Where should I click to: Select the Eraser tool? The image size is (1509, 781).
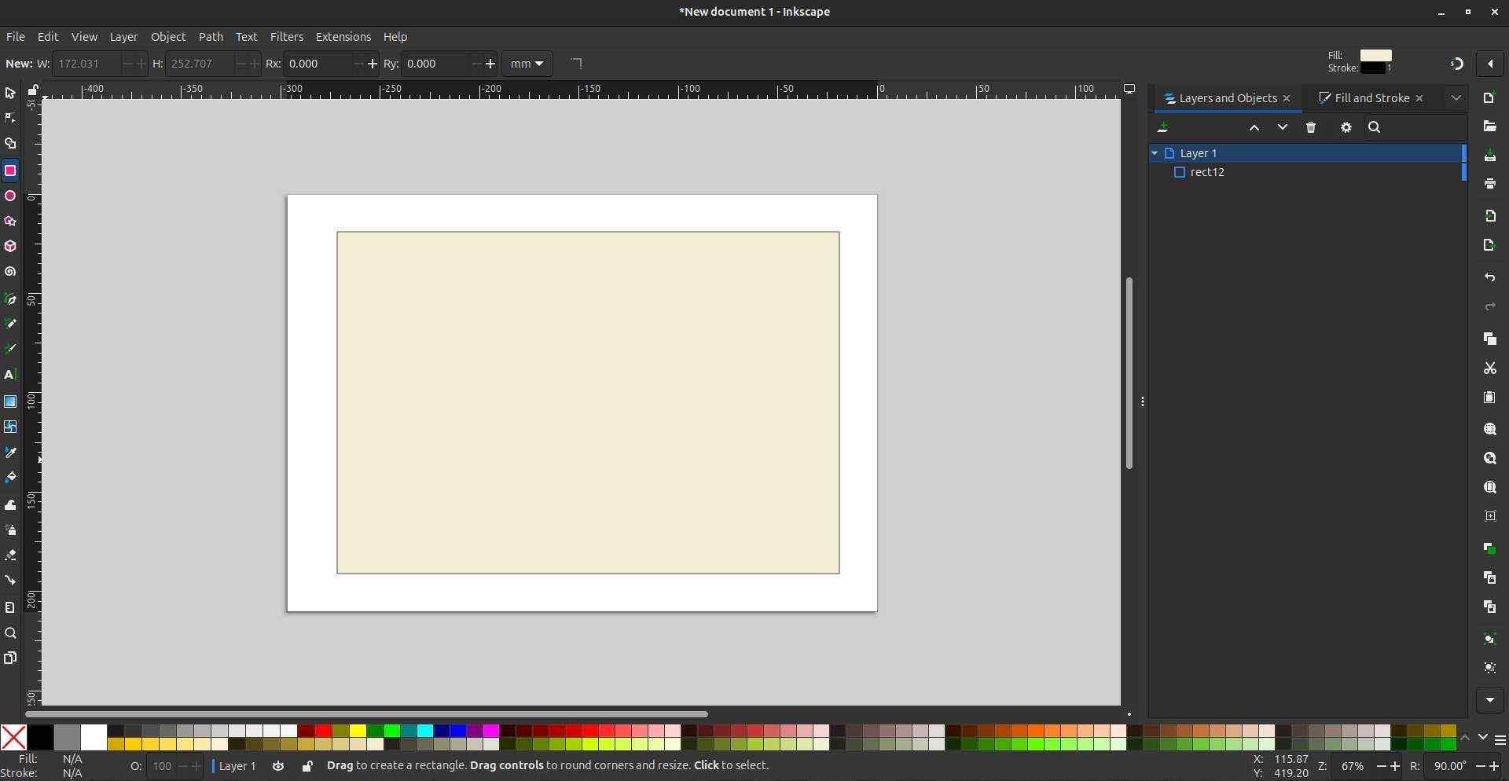coord(10,555)
